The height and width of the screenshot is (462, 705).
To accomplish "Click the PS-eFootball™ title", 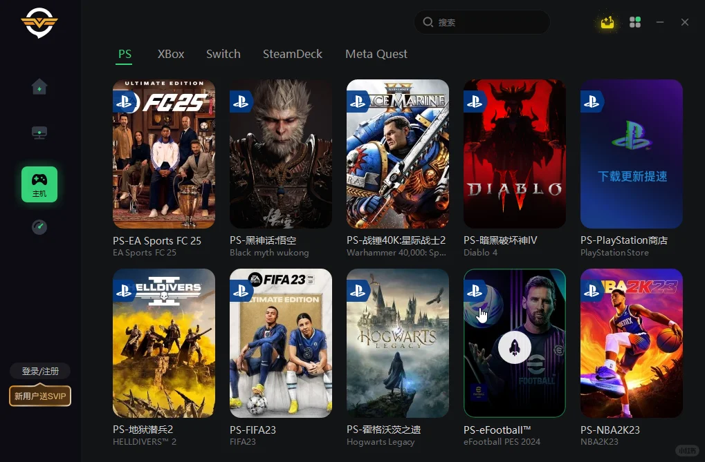I will pos(497,430).
